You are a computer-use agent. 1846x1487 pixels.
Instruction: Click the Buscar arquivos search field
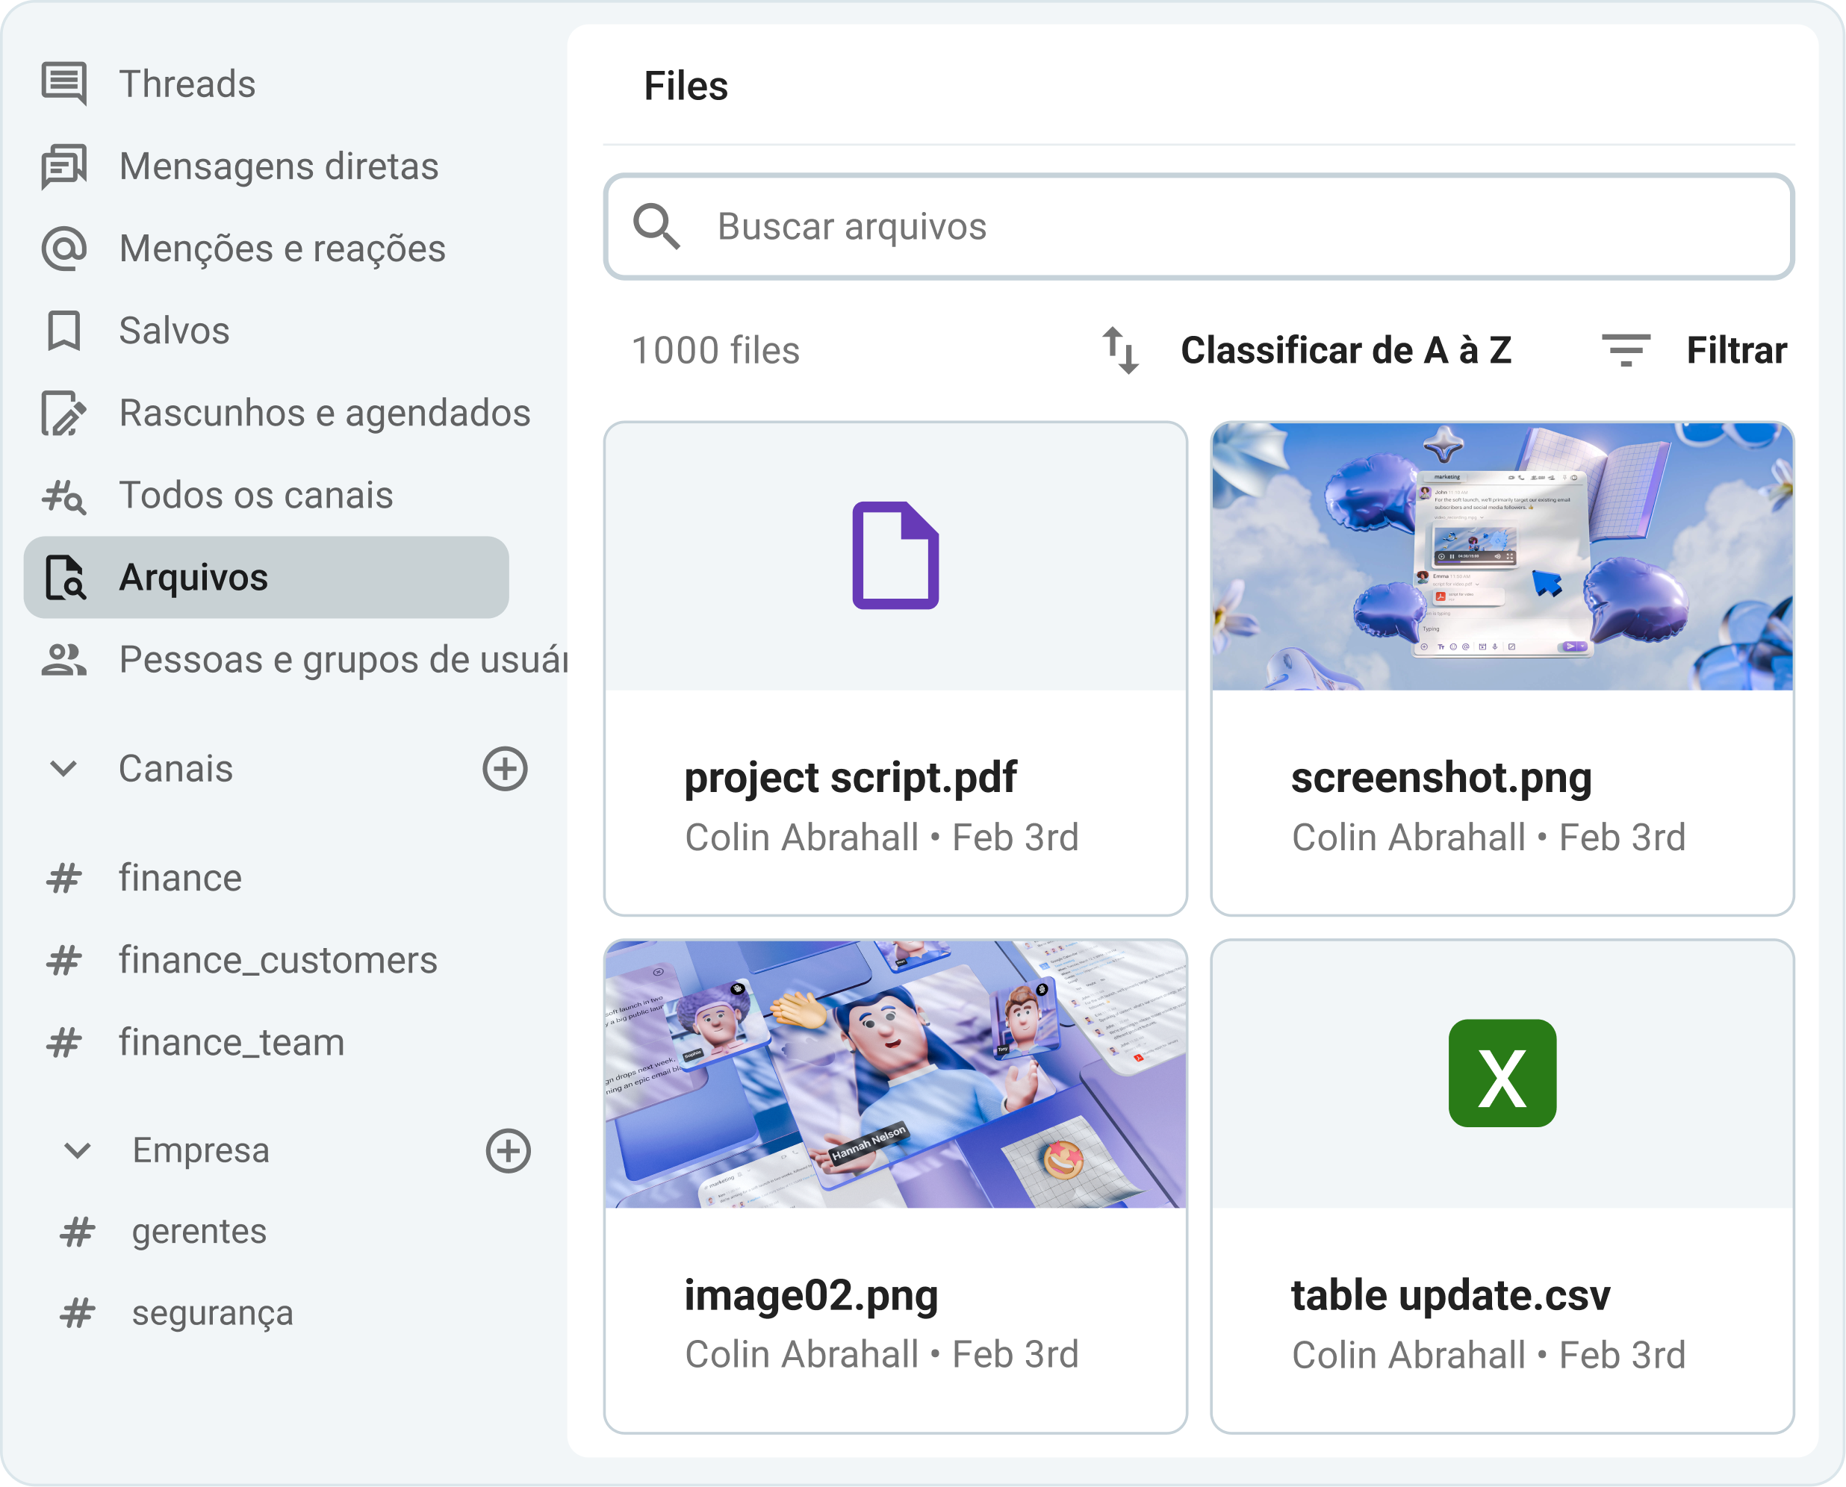tap(1199, 227)
